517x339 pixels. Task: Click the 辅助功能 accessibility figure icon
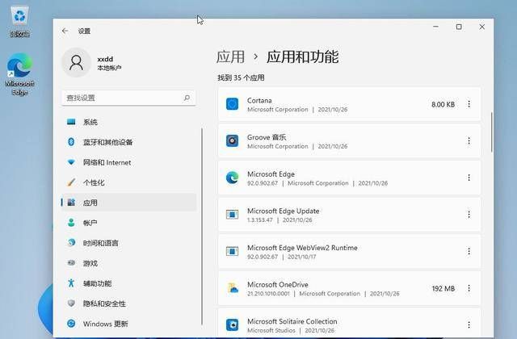coord(71,283)
